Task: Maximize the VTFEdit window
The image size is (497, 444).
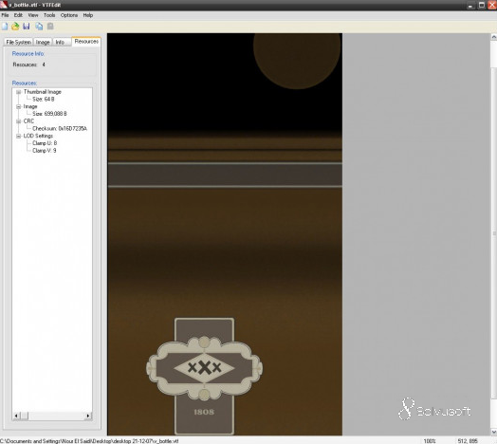Action: coord(482,5)
